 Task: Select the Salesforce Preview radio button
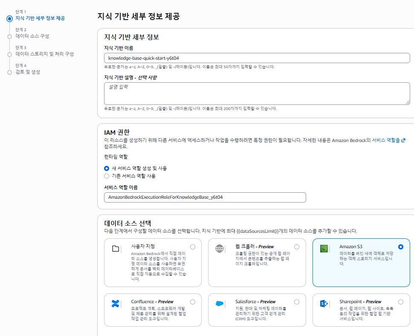point(297,301)
